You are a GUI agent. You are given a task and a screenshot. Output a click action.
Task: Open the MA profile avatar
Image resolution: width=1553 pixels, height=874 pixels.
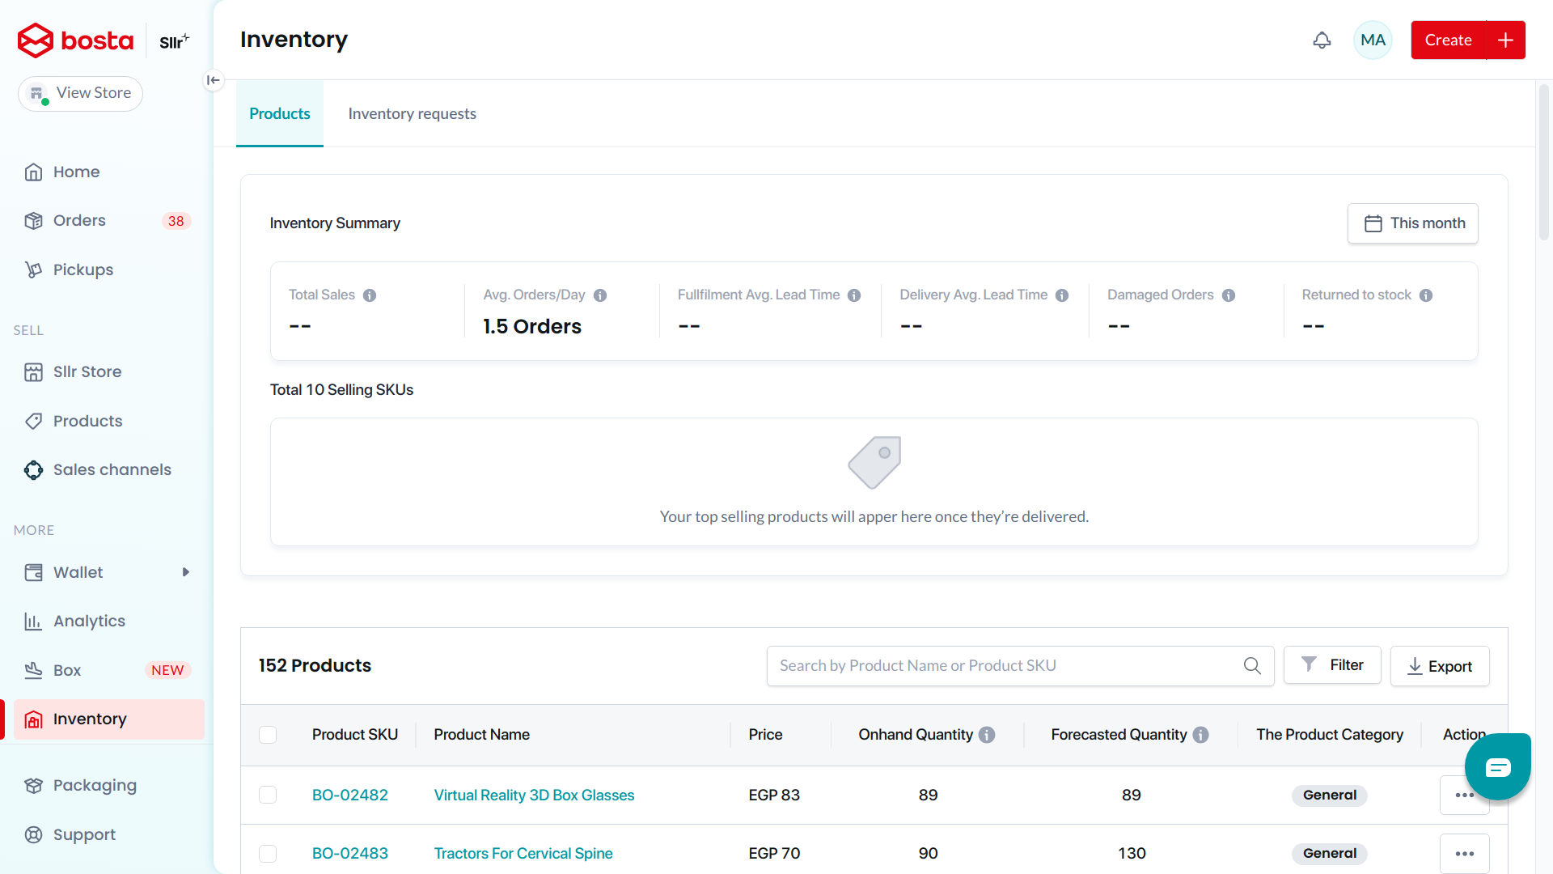click(1373, 40)
